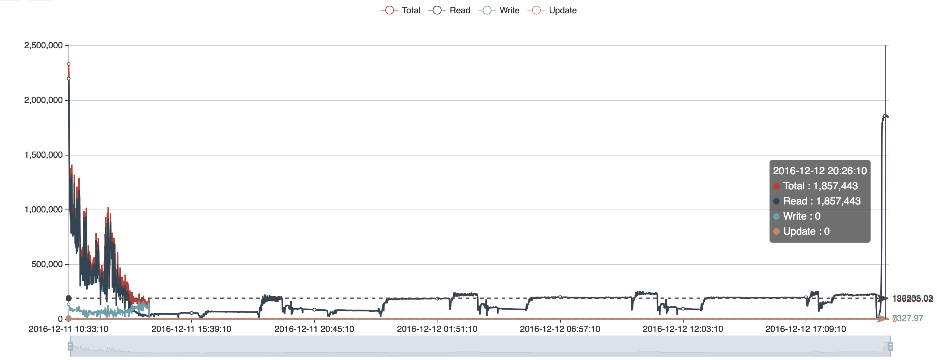
Task: Click the left handle of zoom slider
Action: pos(70,346)
